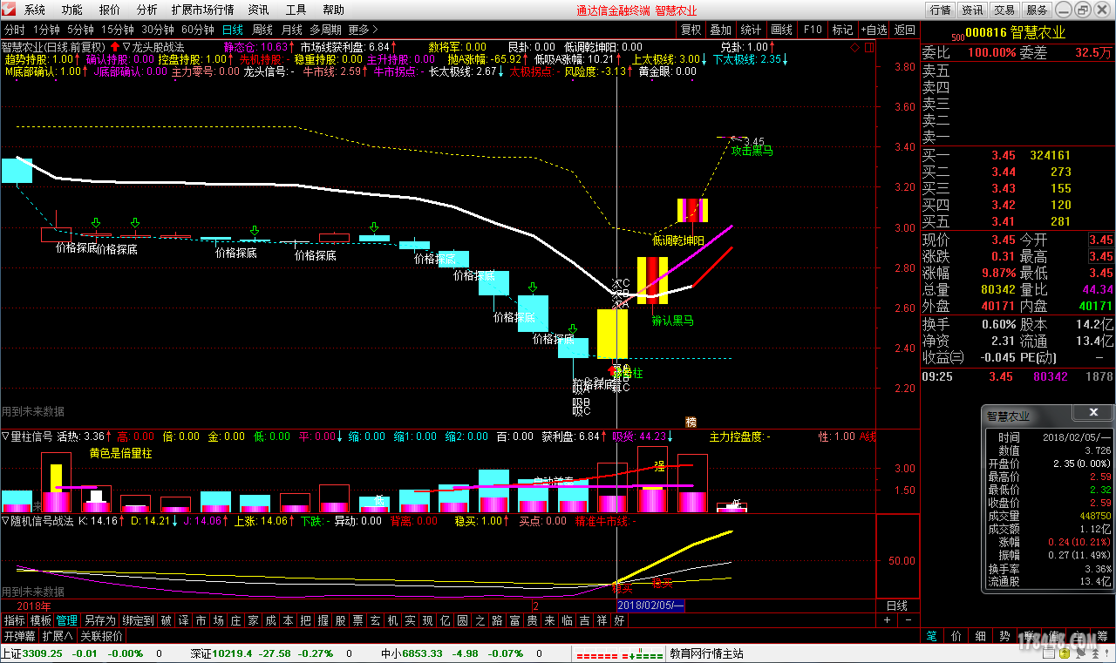Open the 功能 menu
The height and width of the screenshot is (663, 1116).
(72, 10)
